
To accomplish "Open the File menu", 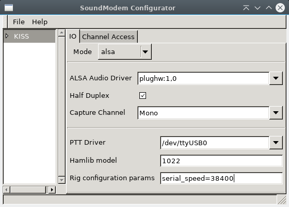I will [19, 22].
